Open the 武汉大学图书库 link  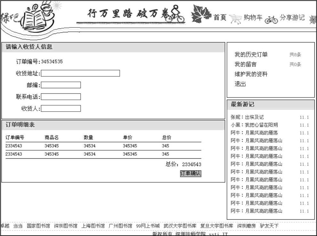coord(180,226)
